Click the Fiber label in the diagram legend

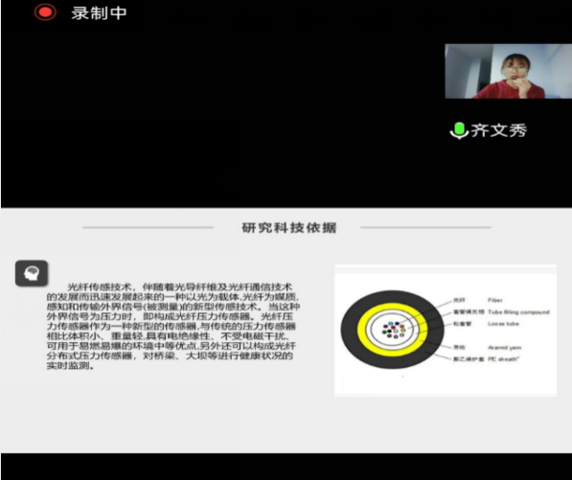click(495, 300)
